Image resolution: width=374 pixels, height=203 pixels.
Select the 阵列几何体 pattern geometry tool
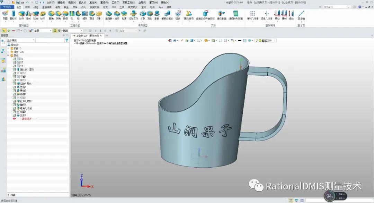point(252,15)
